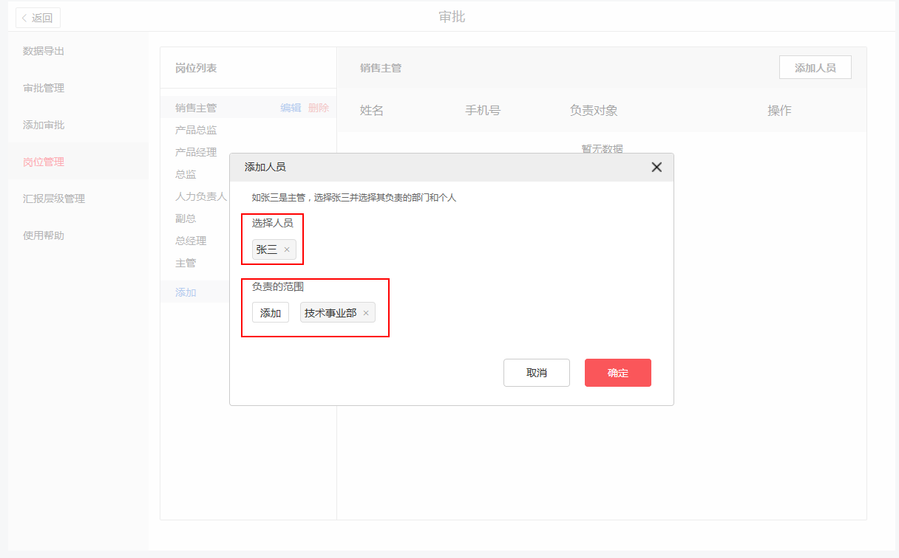This screenshot has width=899, height=558.
Task: Click the 添加人员 dialog title
Action: tap(265, 168)
